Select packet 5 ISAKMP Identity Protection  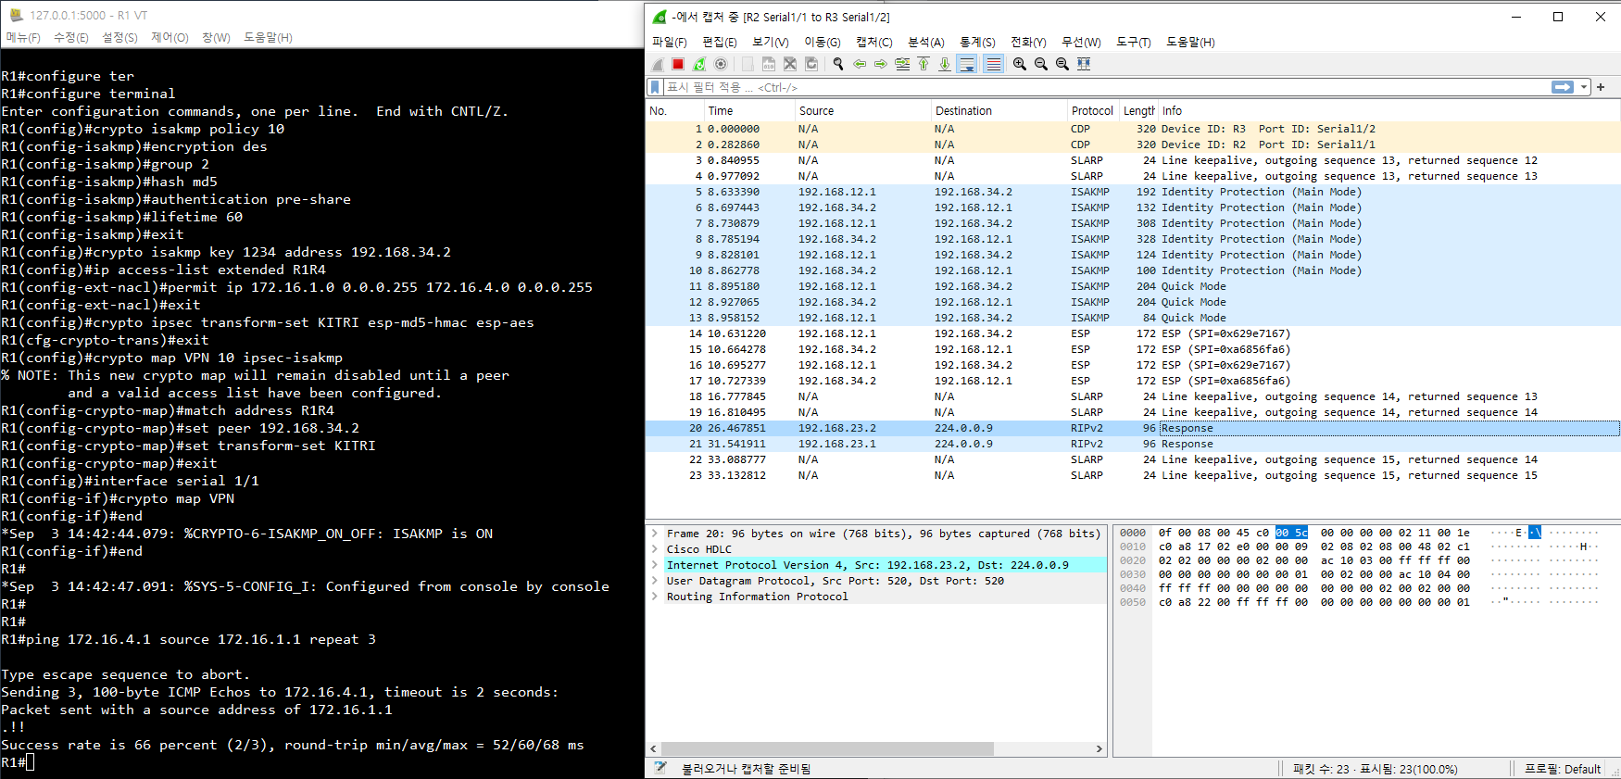[1133, 192]
